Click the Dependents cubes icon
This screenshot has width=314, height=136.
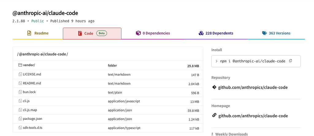[x=201, y=33]
